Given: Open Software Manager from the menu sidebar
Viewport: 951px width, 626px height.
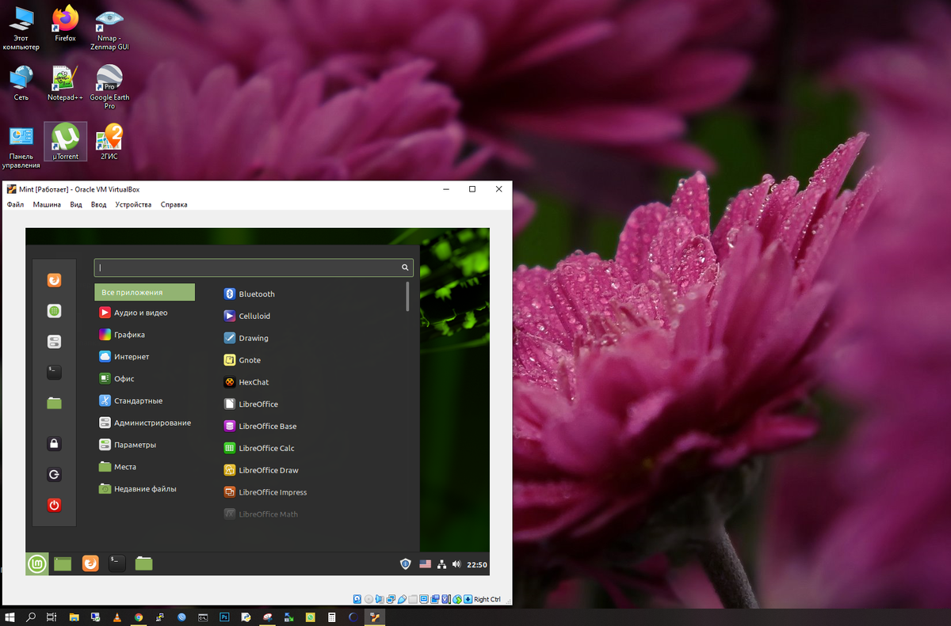Looking at the screenshot, I should coord(54,310).
